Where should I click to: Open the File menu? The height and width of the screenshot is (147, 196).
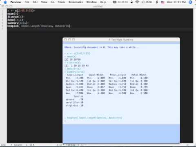(x=27, y=2)
